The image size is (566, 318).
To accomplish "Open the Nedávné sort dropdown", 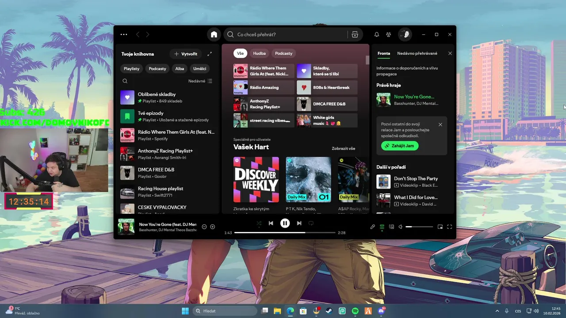I will [200, 81].
